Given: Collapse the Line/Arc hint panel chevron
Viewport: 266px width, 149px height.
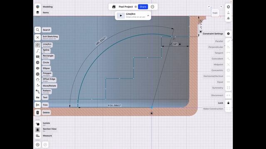Looking at the screenshot, I should [x=148, y=16].
